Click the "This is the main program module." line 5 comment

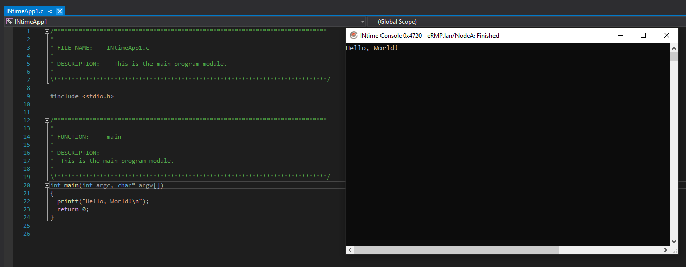170,64
